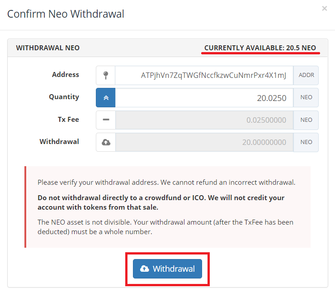Click the WITHDRAWAL NEO panel header
Image resolution: width=335 pixels, height=293 pixels.
point(48,48)
